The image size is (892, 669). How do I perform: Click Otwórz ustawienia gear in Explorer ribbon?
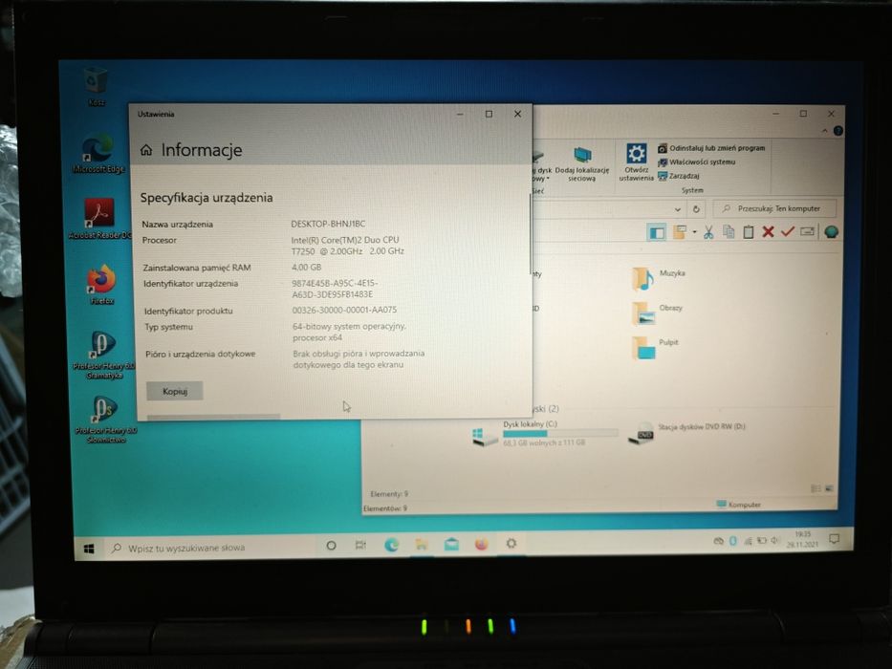tap(636, 162)
